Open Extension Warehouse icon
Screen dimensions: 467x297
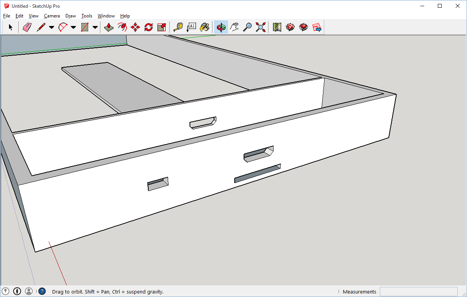click(x=304, y=27)
